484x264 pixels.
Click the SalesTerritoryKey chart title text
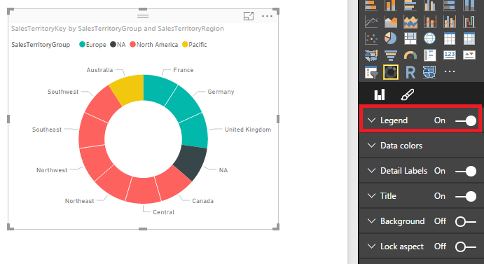[118, 29]
